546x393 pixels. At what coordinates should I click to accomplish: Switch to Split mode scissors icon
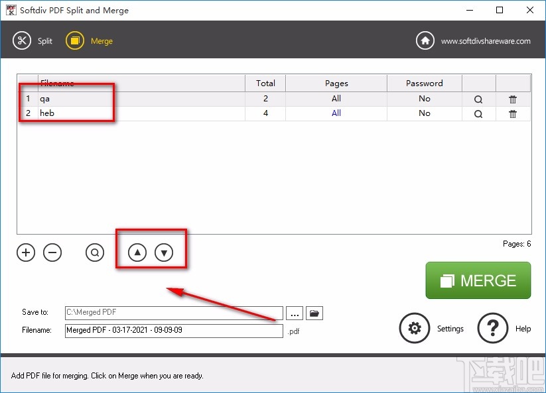tap(22, 40)
